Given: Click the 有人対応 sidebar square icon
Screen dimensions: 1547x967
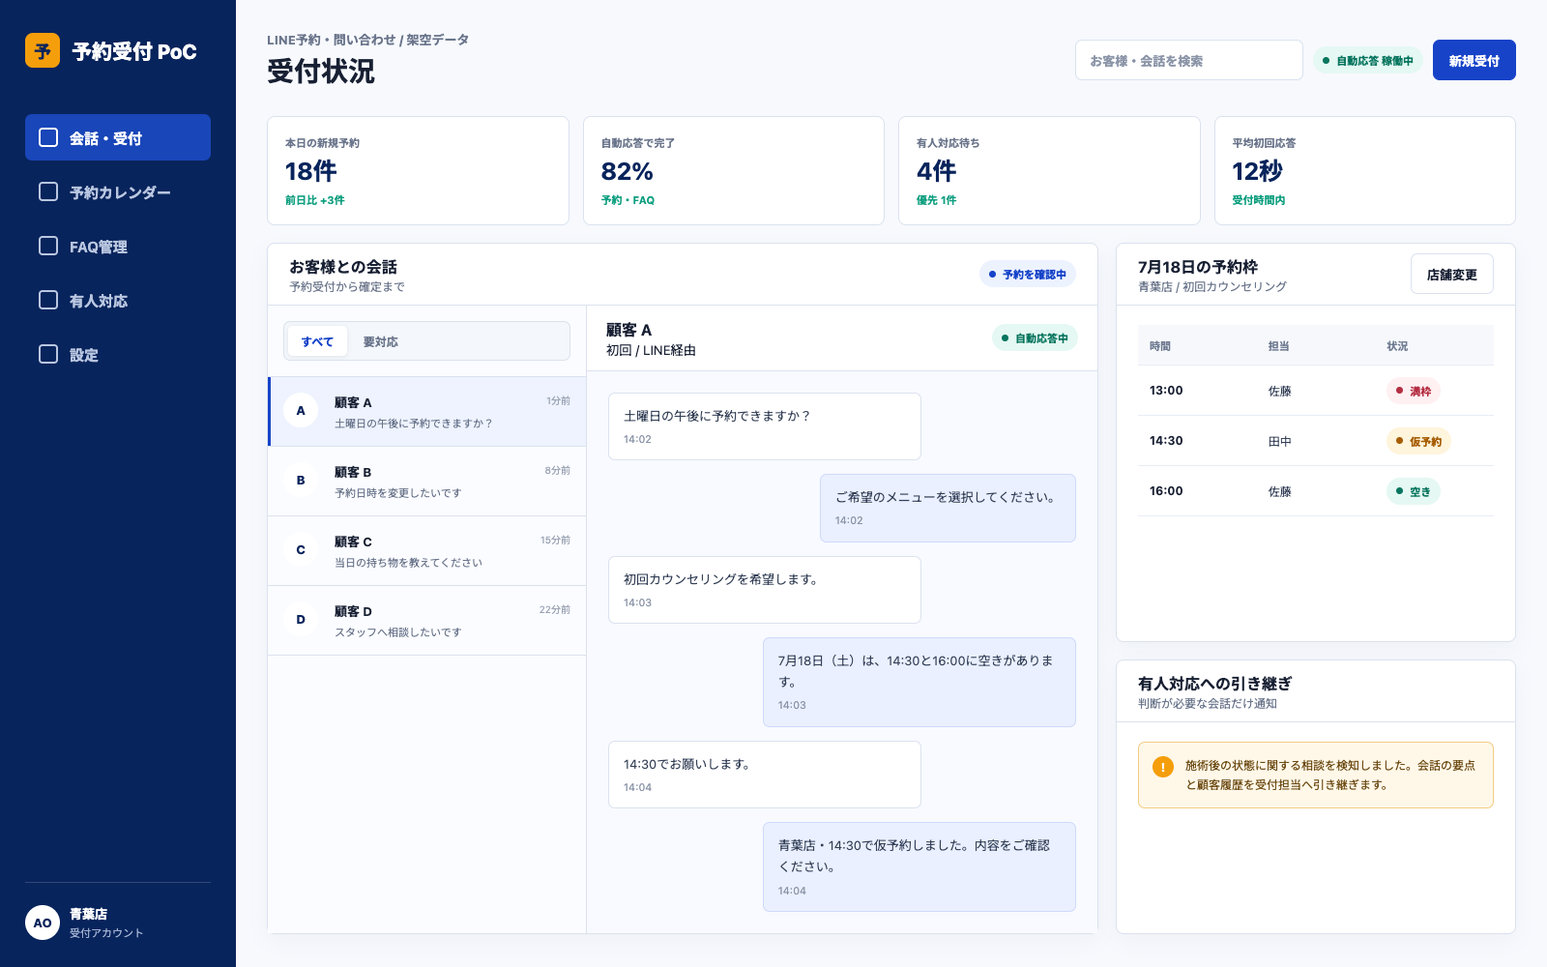Looking at the screenshot, I should point(48,300).
